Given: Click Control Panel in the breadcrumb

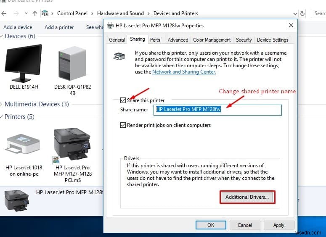Looking at the screenshot, I should [x=72, y=13].
